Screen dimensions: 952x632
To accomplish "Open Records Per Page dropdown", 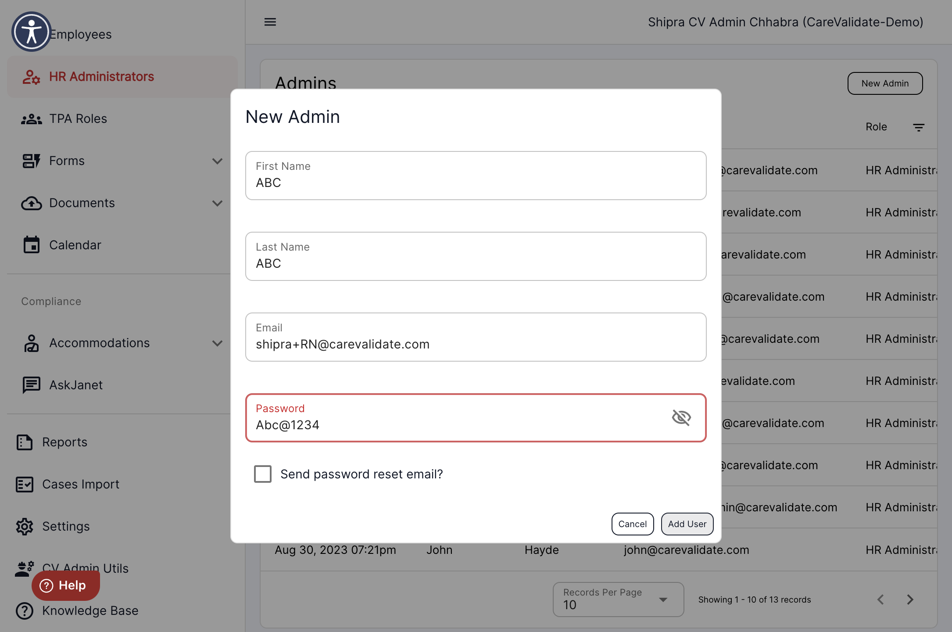I will [x=618, y=600].
